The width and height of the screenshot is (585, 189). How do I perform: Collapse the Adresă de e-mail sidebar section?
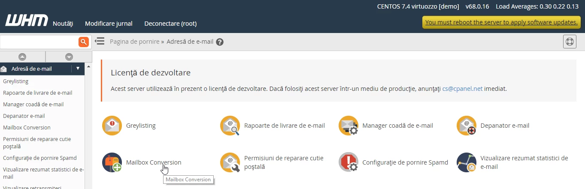tap(78, 68)
